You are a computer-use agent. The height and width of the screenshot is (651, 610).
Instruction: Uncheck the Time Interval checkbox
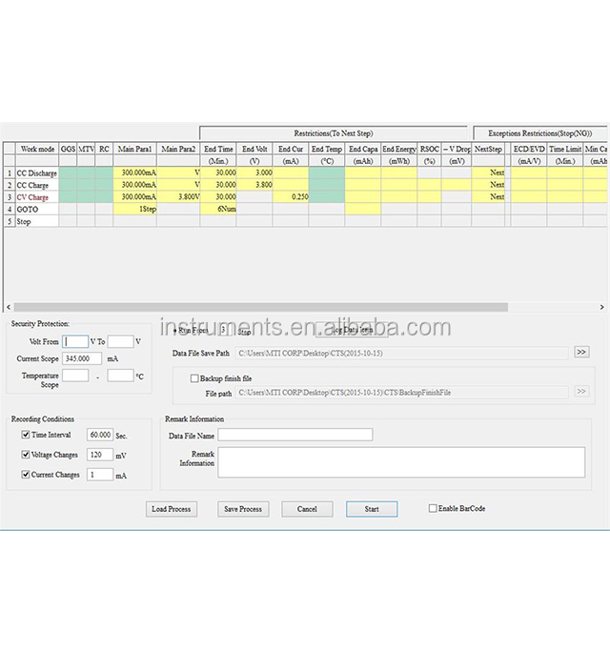tap(26, 435)
